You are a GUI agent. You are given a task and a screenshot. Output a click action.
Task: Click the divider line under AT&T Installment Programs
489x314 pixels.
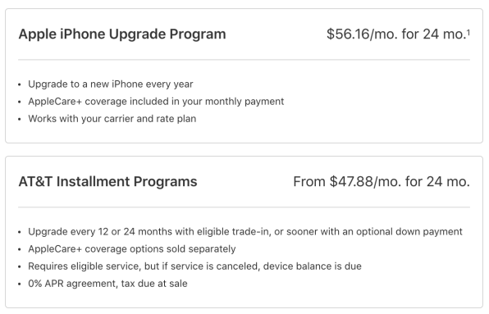coord(244,207)
